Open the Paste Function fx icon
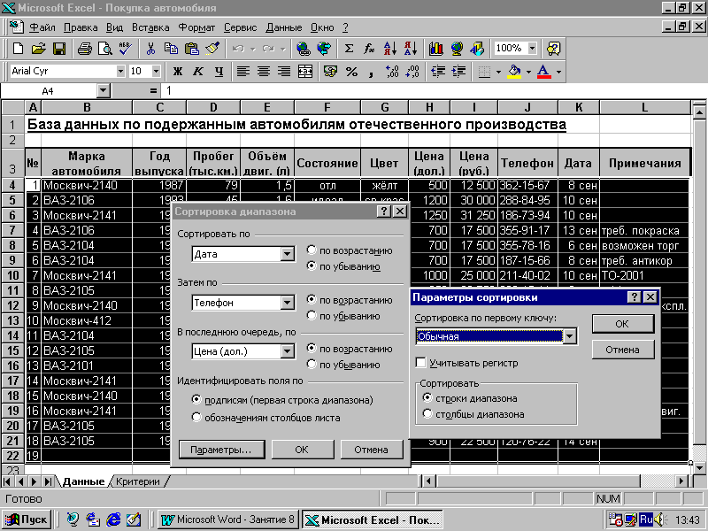708x531 pixels. pos(369,49)
